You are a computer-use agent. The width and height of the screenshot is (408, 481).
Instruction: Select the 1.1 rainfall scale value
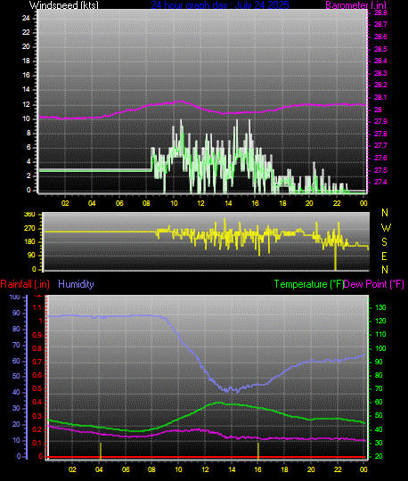pyautogui.click(x=37, y=307)
